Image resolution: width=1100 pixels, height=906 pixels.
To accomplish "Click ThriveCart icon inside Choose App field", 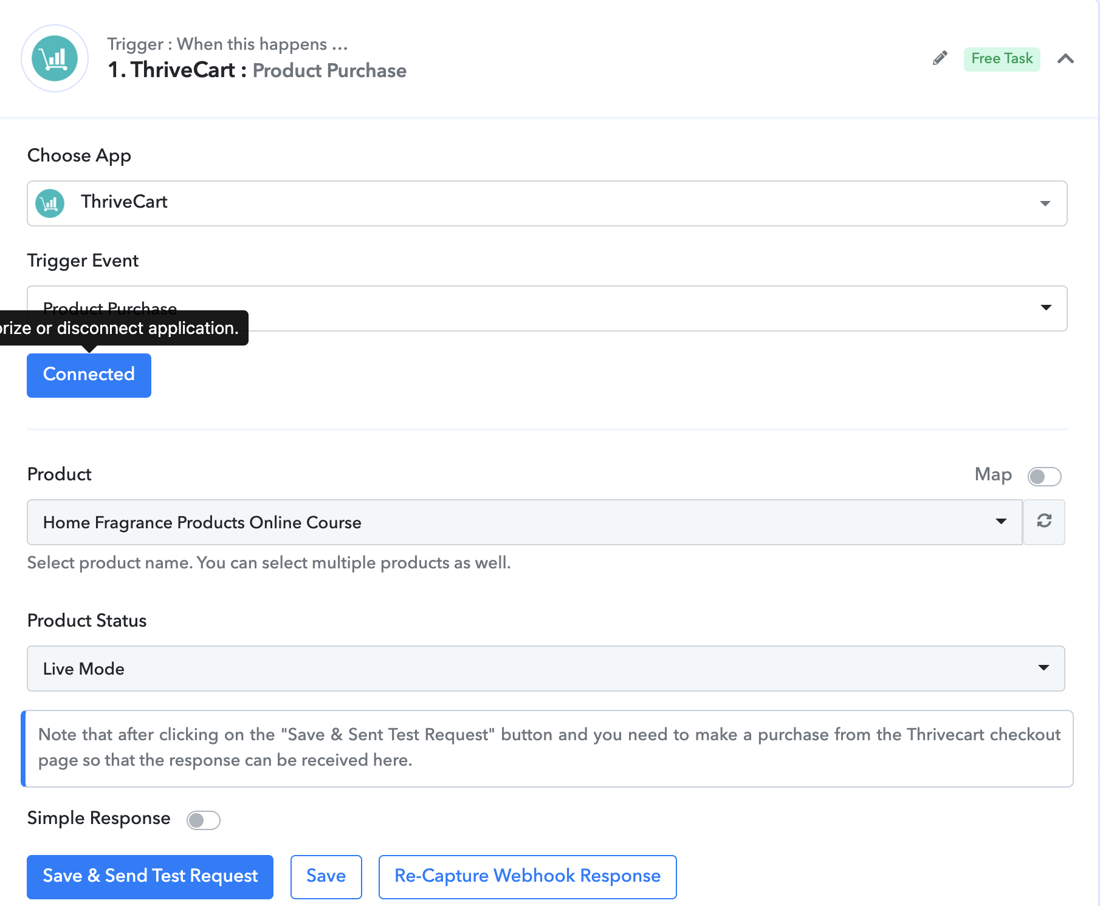I will [50, 203].
